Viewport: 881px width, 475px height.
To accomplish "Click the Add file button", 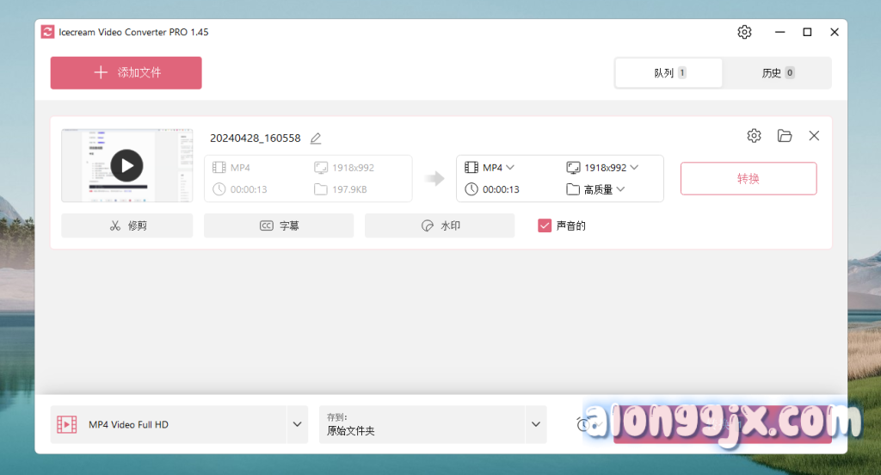I will tap(126, 73).
